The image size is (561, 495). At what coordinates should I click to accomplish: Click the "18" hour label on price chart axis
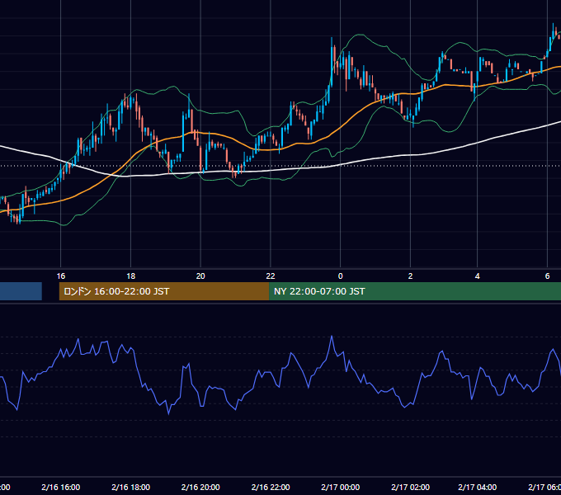(131, 276)
